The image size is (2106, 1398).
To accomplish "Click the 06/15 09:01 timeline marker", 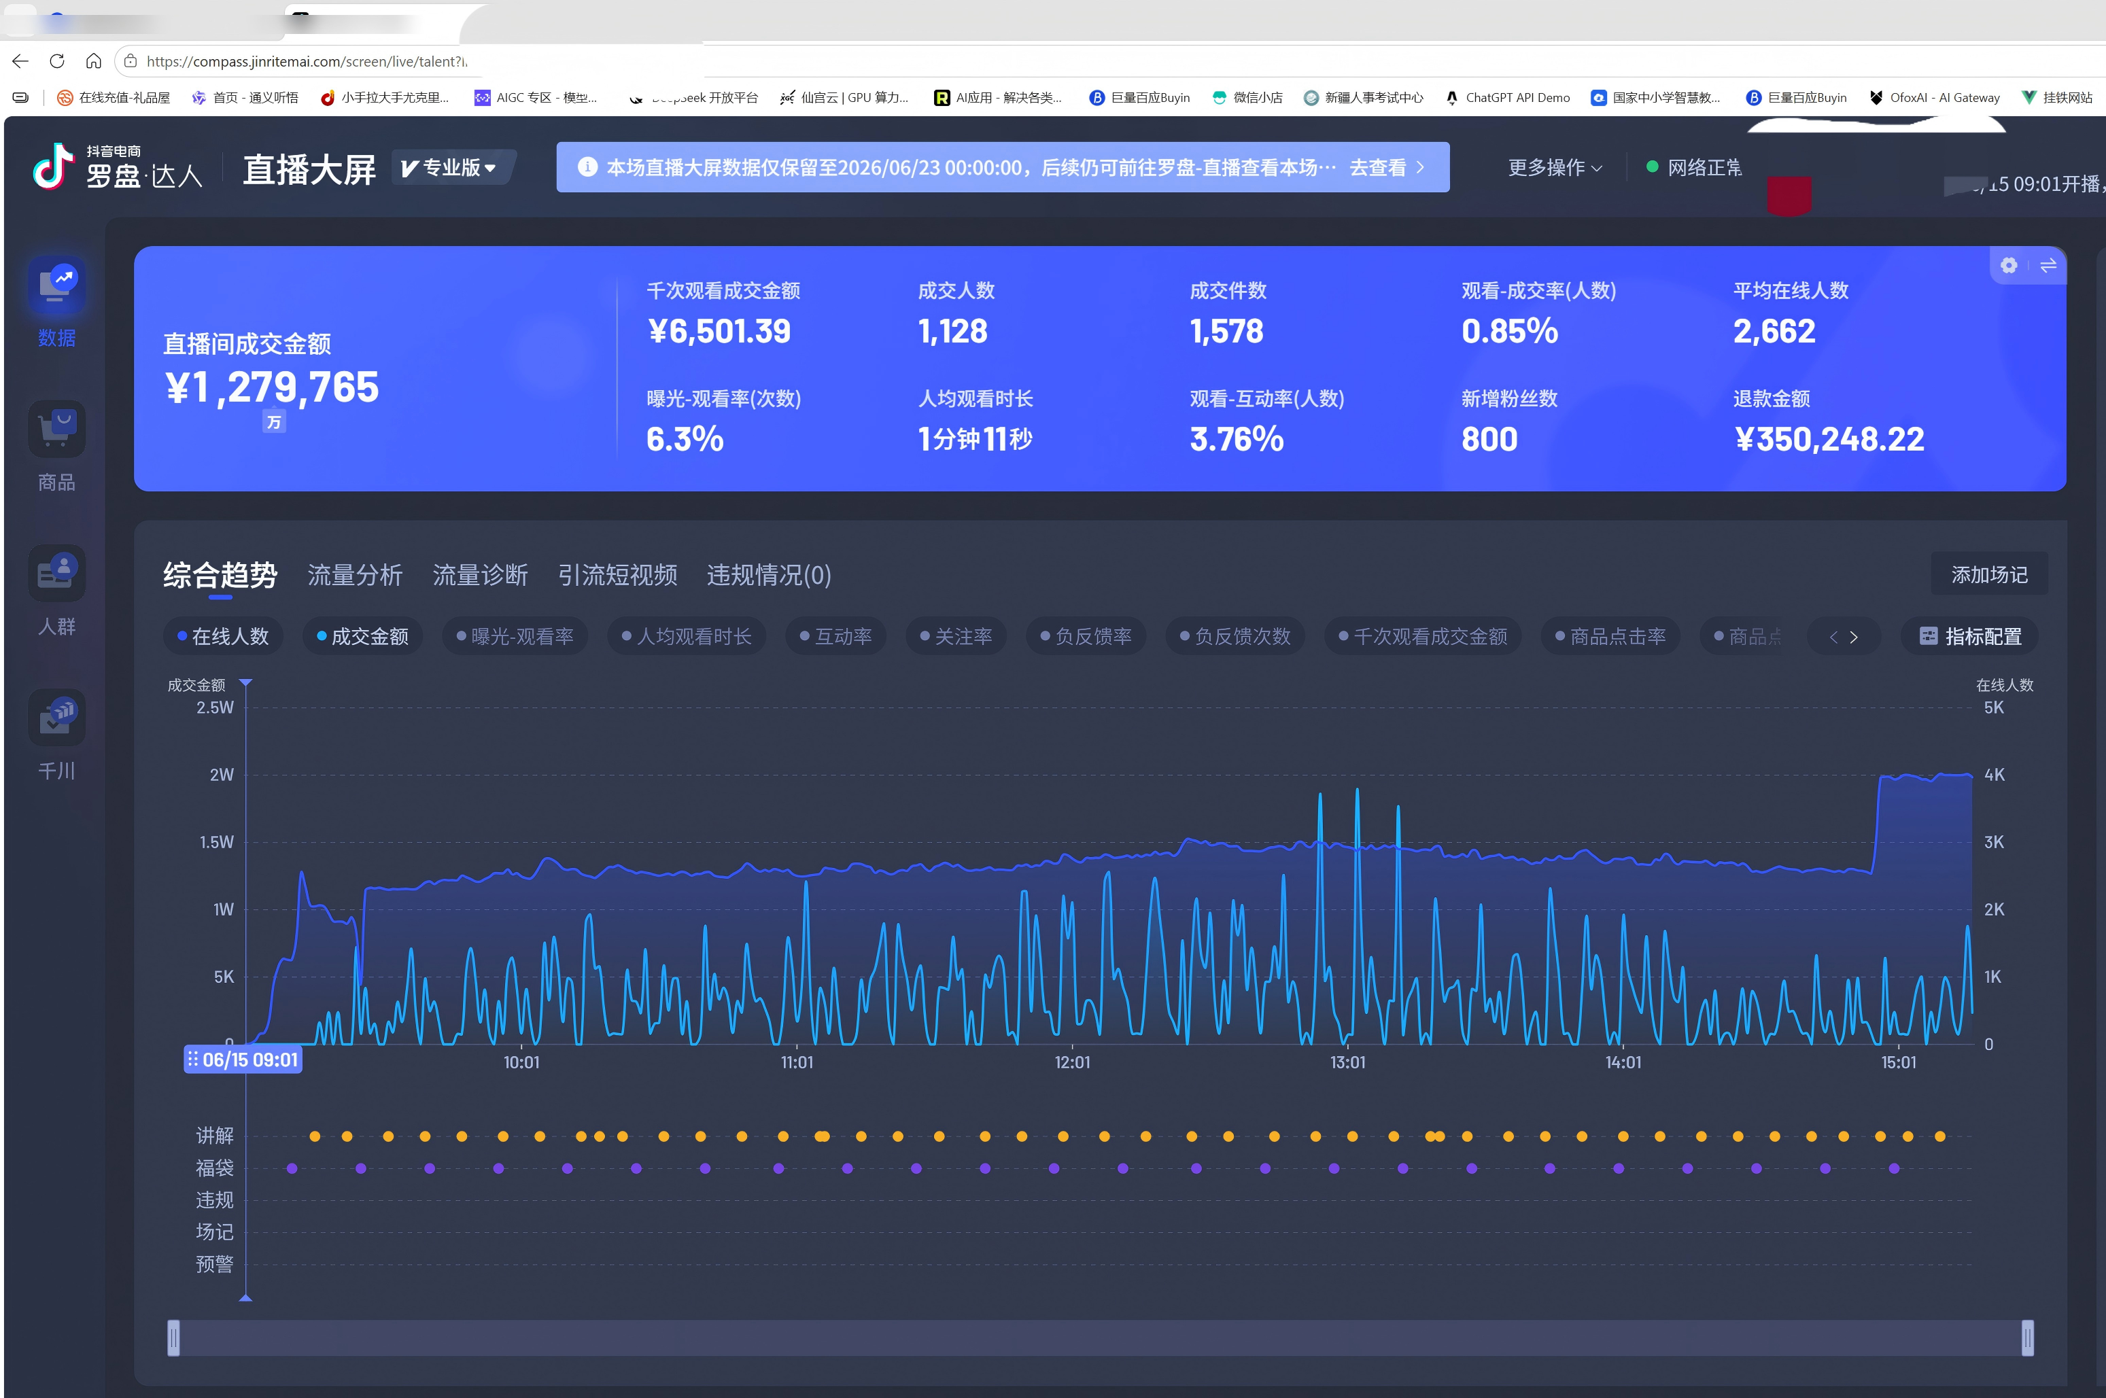I will pyautogui.click(x=243, y=1059).
